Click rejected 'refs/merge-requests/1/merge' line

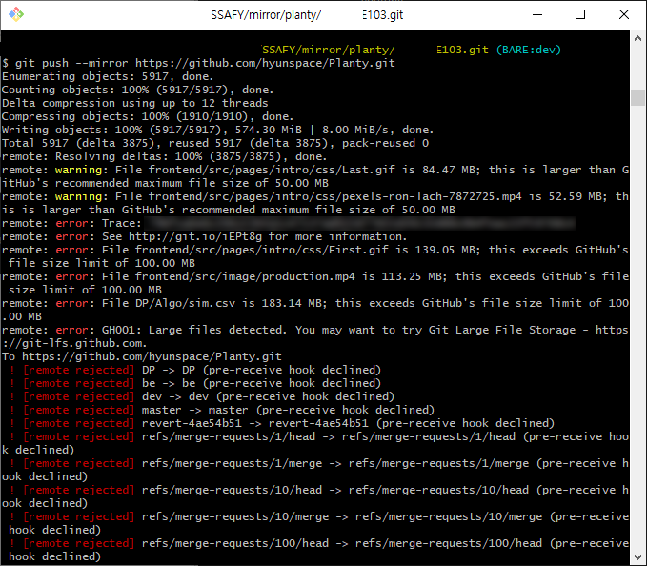315,470
